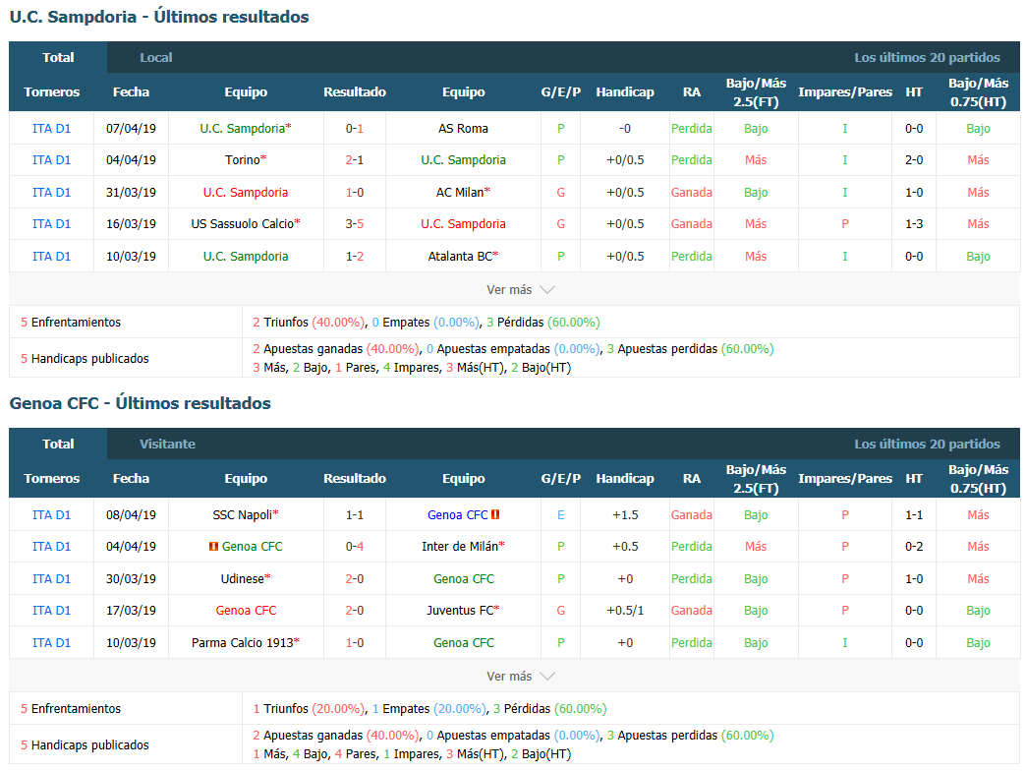1026x772 pixels.
Task: Click the Atalanta BC team name
Action: pos(460,256)
